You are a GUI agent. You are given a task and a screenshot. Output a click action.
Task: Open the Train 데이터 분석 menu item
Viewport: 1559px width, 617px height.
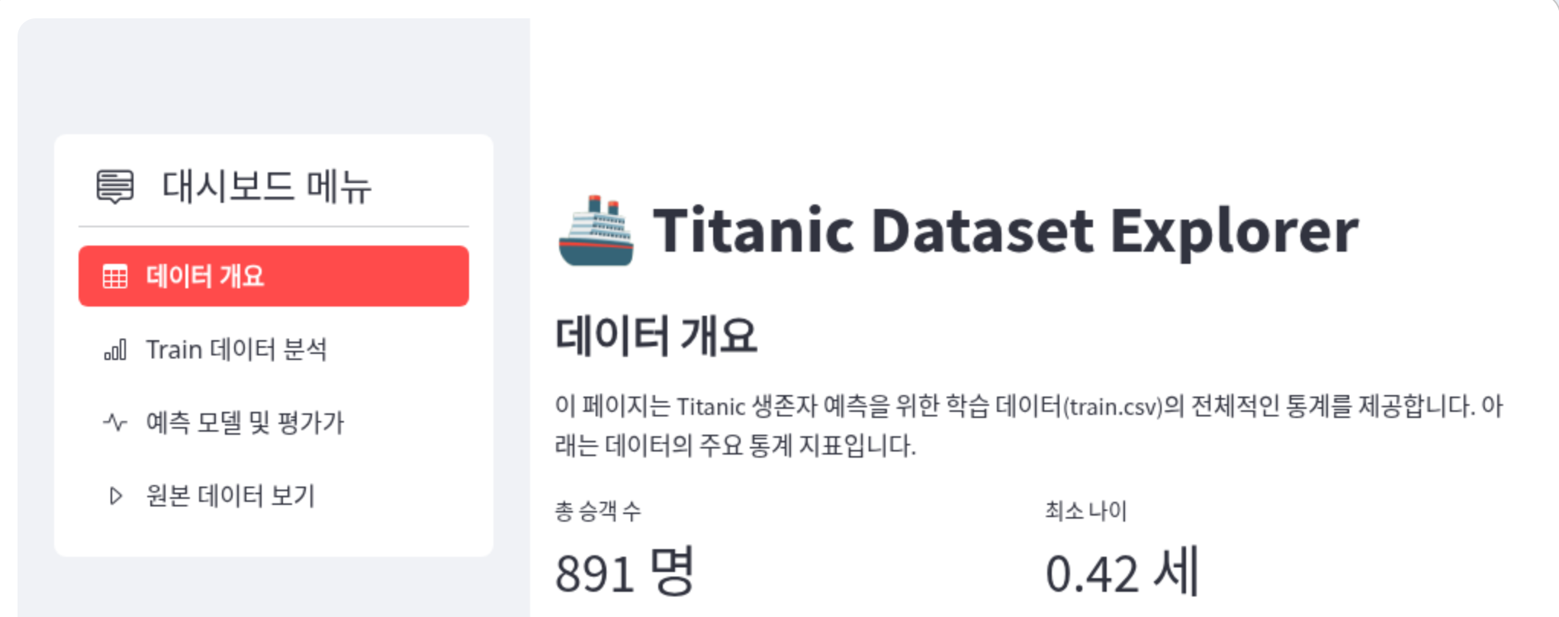236,350
